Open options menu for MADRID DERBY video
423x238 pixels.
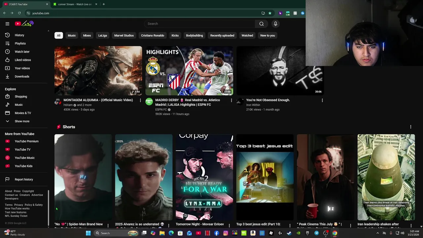(231, 100)
